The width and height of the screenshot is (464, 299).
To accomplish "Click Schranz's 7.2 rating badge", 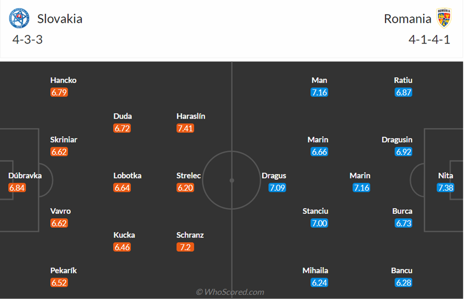I will tap(185, 247).
